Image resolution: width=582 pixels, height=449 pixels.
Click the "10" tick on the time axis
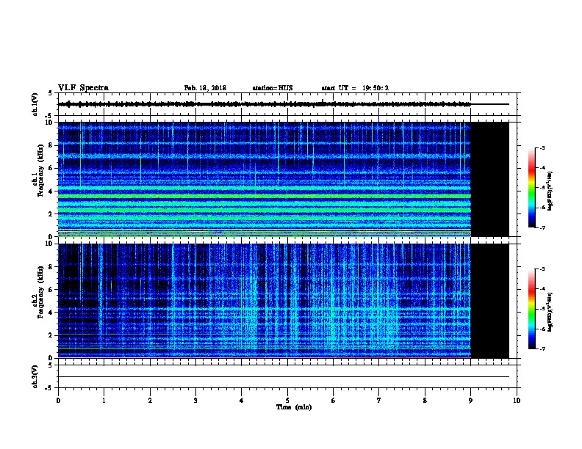tap(517, 401)
